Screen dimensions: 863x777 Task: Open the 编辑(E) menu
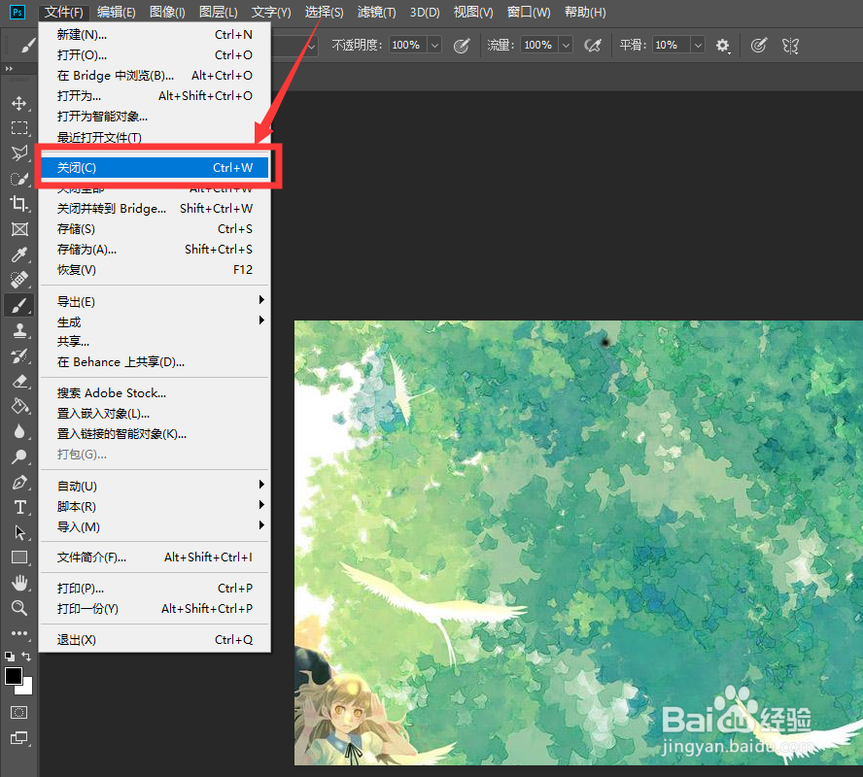click(116, 12)
